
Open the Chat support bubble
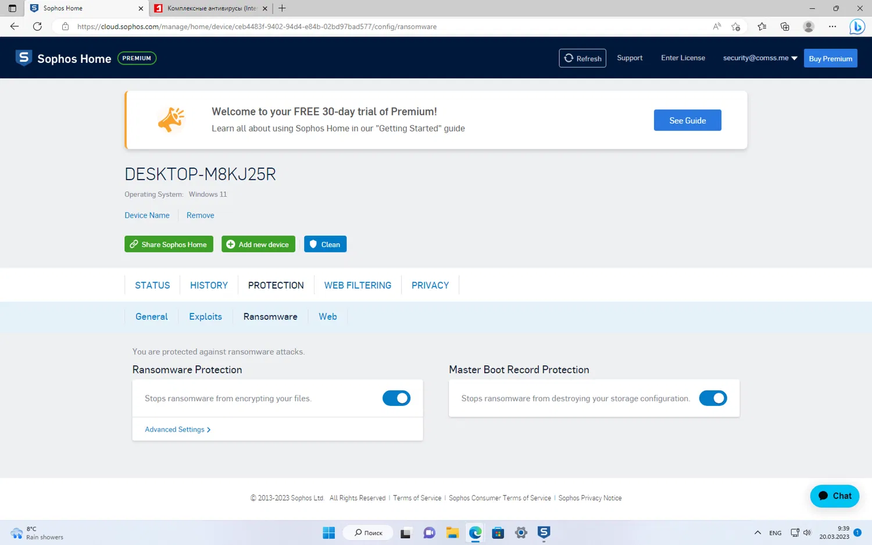(x=835, y=496)
